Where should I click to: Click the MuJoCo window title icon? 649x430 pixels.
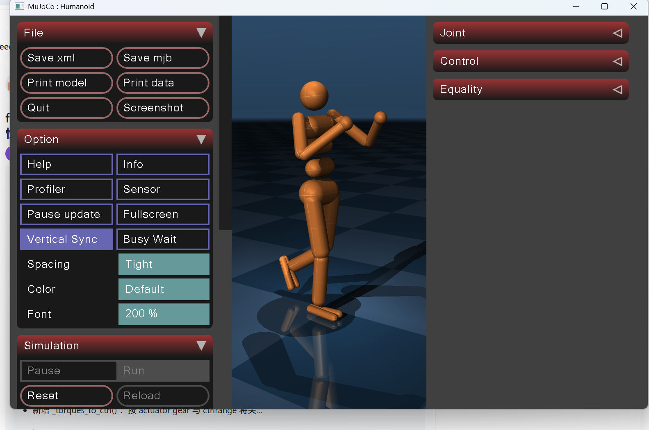(19, 6)
